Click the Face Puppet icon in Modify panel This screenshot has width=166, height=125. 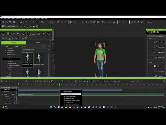pos(155,71)
